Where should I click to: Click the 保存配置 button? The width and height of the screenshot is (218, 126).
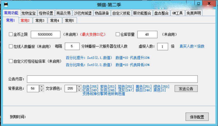(x=197, y=117)
